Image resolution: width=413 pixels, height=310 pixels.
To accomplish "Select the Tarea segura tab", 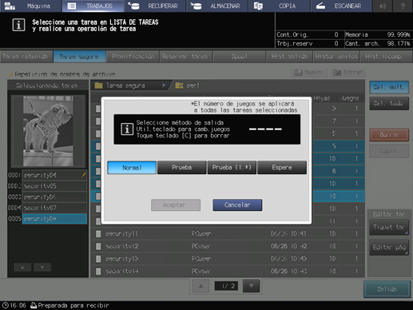I will pos(79,57).
